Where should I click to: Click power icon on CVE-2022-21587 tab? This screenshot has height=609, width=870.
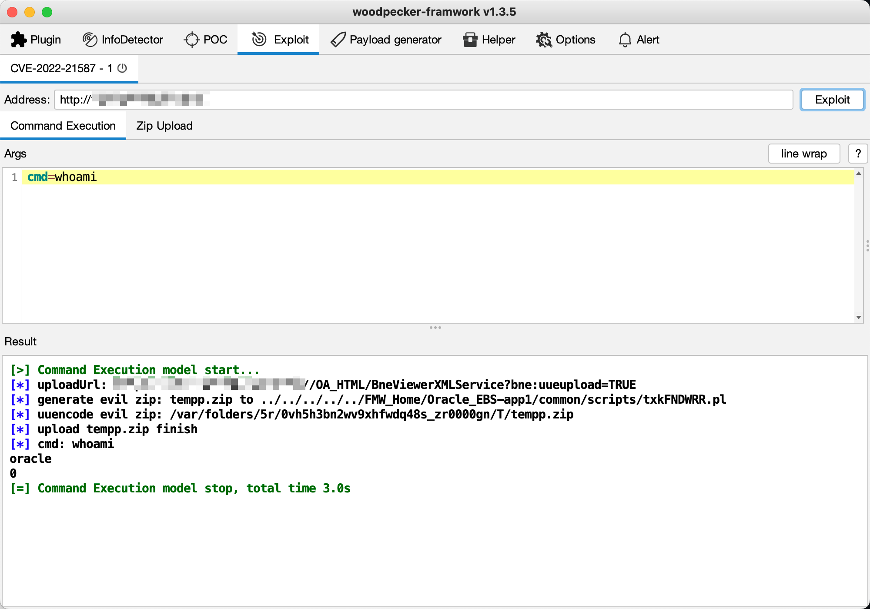[123, 68]
